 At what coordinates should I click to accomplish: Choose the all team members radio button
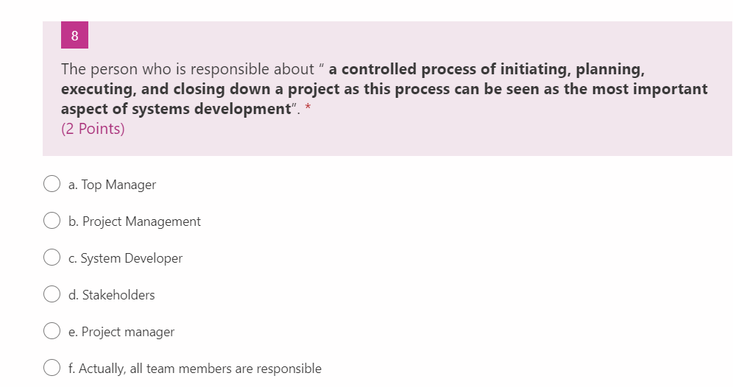52,367
